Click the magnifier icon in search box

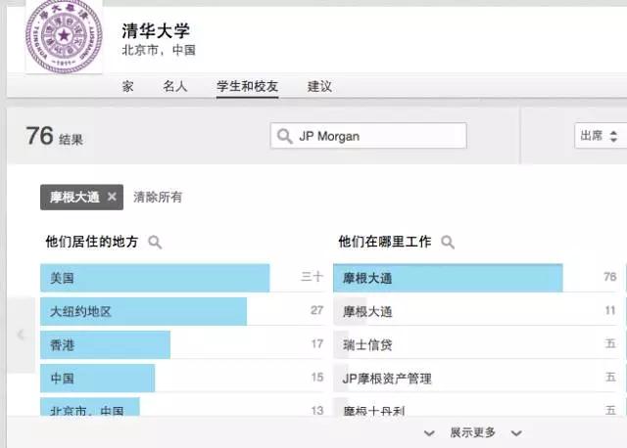(285, 136)
